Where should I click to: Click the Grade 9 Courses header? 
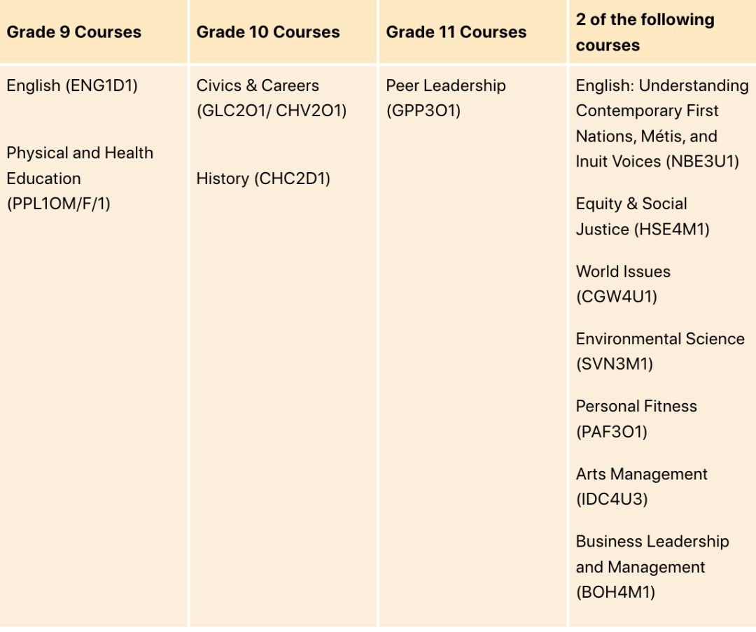73,31
